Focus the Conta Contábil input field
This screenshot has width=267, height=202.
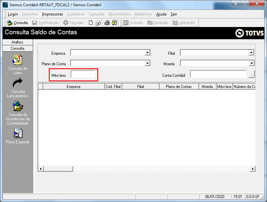pyautogui.click(x=219, y=74)
